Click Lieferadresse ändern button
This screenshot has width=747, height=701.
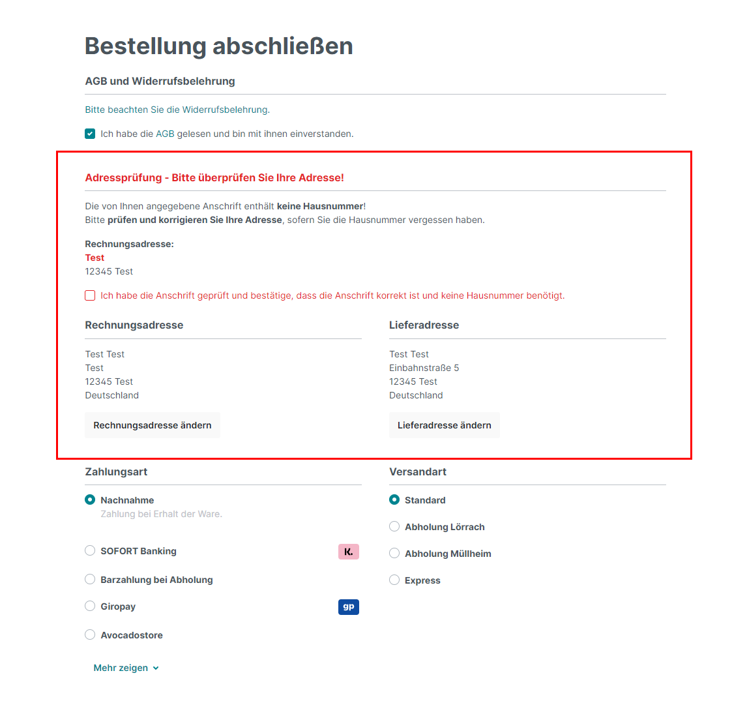[445, 425]
